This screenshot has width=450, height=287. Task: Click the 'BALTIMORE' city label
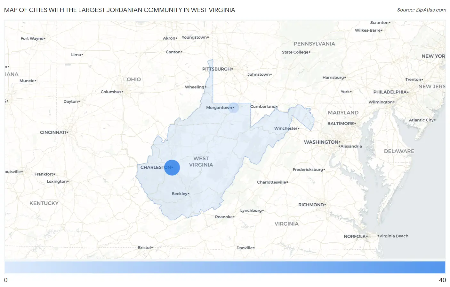341,124
